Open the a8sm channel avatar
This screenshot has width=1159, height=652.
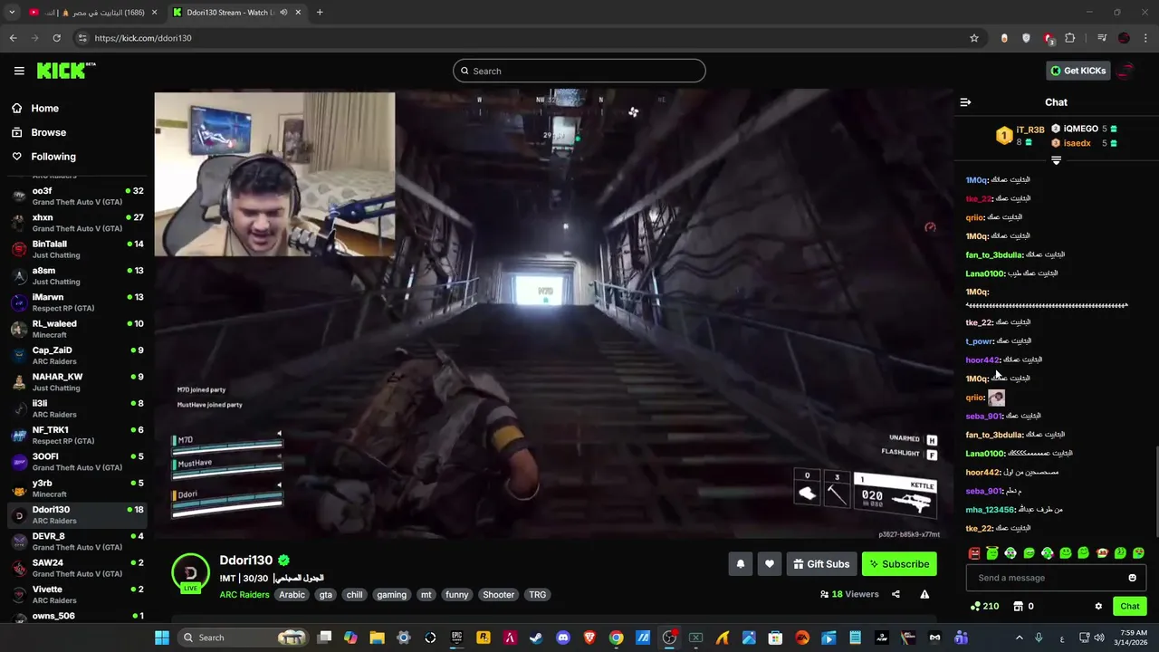tap(19, 275)
